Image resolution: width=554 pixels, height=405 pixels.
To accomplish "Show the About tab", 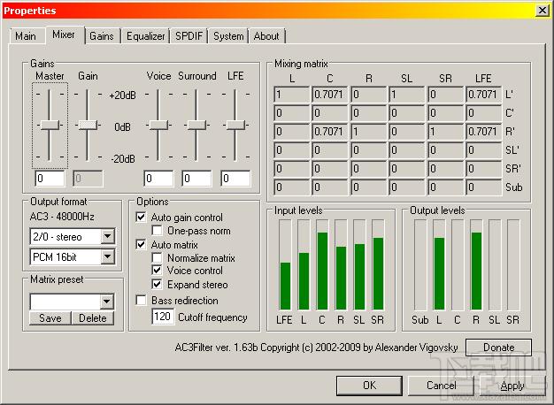I will tap(266, 36).
